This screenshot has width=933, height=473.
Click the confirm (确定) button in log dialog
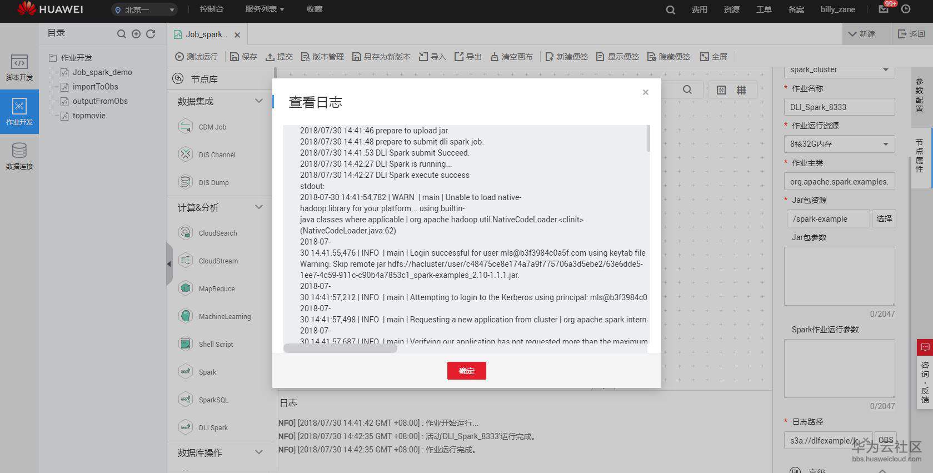[467, 371]
